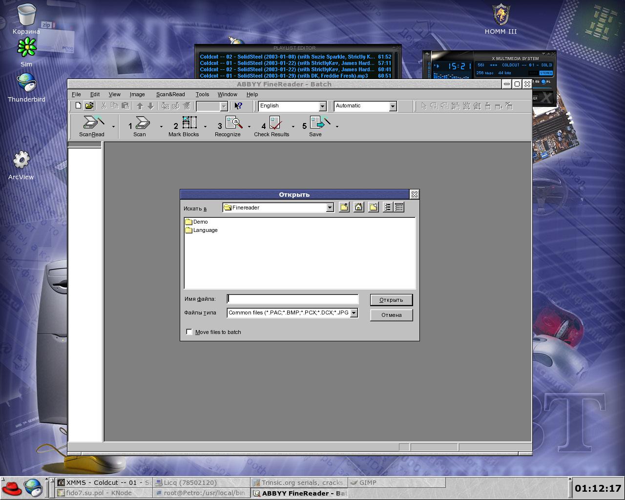Go up one folder level in dialog
Screen dimensions: 625x500
[x=344, y=207]
